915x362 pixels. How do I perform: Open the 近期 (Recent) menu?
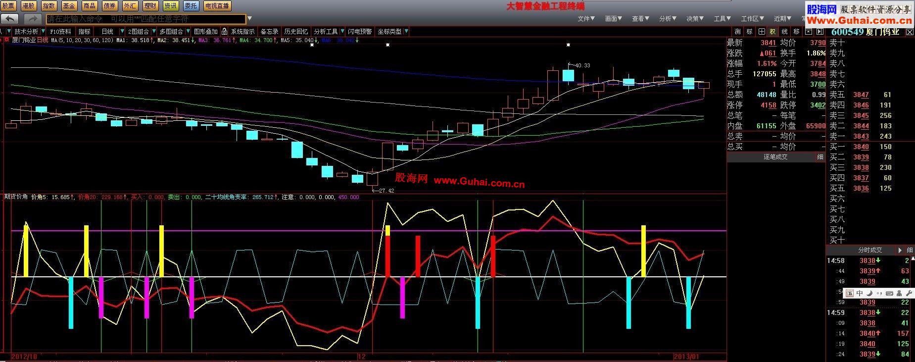(x=783, y=19)
